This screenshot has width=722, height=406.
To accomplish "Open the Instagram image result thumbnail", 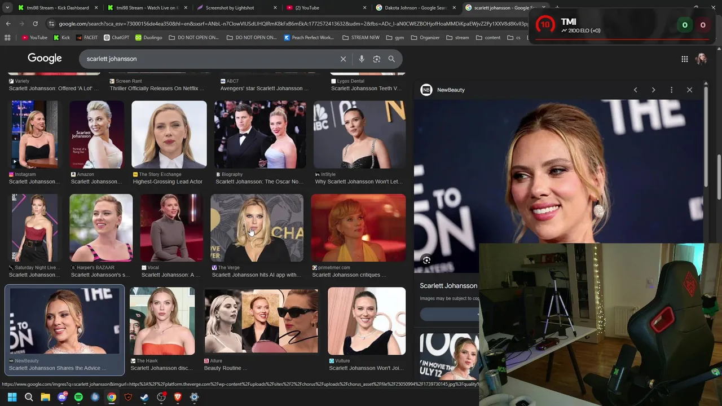I will pyautogui.click(x=34, y=134).
